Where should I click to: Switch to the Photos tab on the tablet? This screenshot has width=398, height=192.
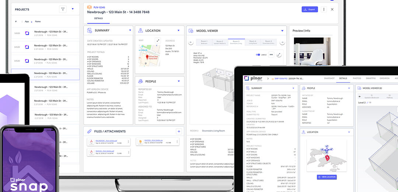coord(357,78)
